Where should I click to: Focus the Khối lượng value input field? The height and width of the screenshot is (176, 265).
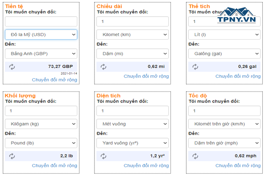(41, 111)
